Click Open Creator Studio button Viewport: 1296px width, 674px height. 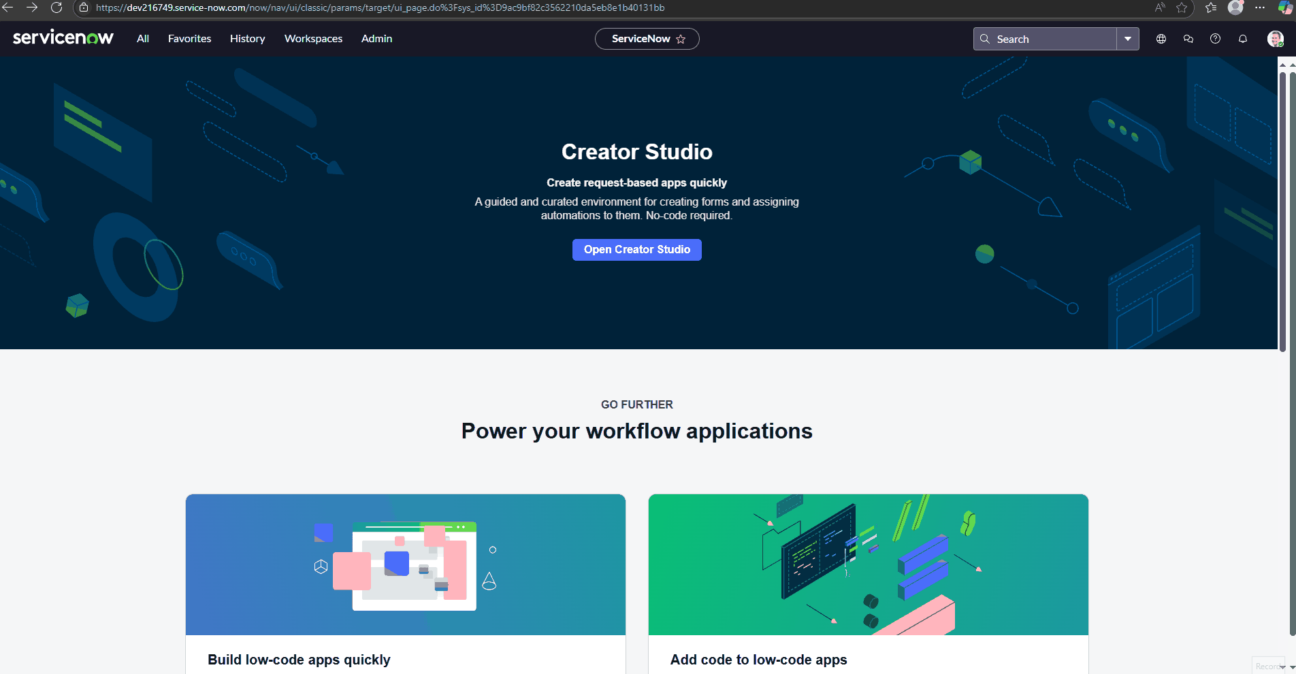(637, 250)
